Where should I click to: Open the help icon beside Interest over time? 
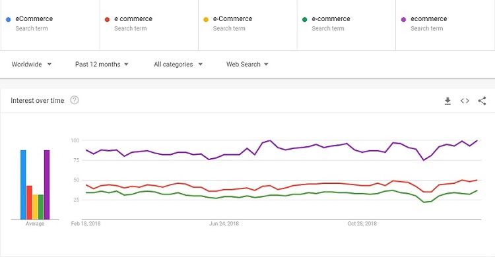[75, 100]
